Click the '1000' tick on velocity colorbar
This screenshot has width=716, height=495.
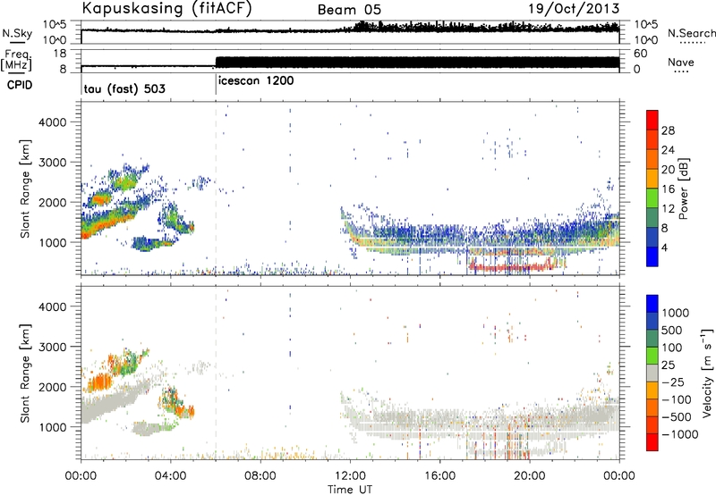coord(676,313)
